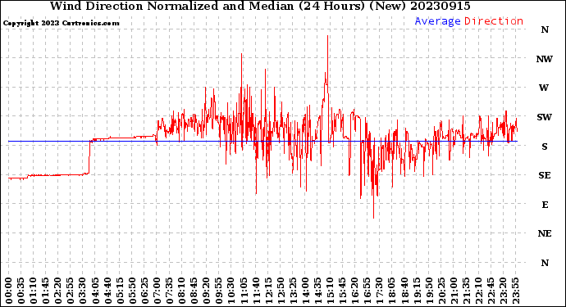Click the 19:50 time label
566x307 pixels.
click(x=429, y=291)
